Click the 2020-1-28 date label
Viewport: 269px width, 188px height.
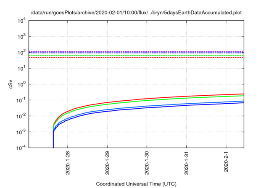click(x=68, y=163)
